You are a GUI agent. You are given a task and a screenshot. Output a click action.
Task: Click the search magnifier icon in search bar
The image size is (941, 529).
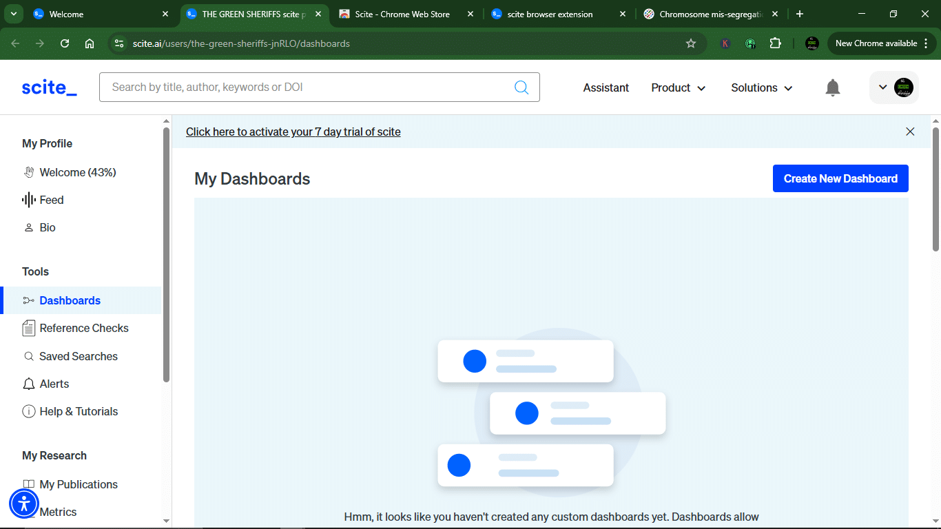point(521,87)
